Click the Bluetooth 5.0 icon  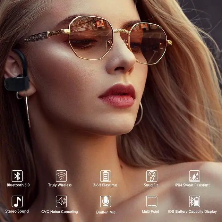coord(17,176)
